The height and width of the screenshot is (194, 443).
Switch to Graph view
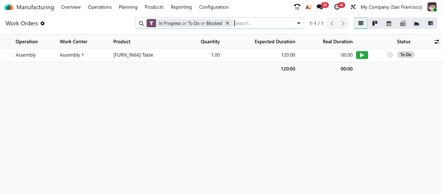[x=416, y=23]
